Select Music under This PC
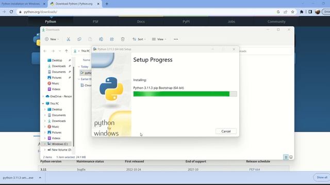The height and width of the screenshot is (185, 330). tap(55, 127)
